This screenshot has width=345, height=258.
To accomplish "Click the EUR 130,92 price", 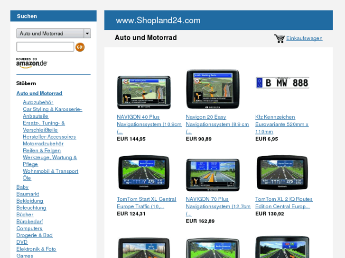I will click(x=270, y=214).
